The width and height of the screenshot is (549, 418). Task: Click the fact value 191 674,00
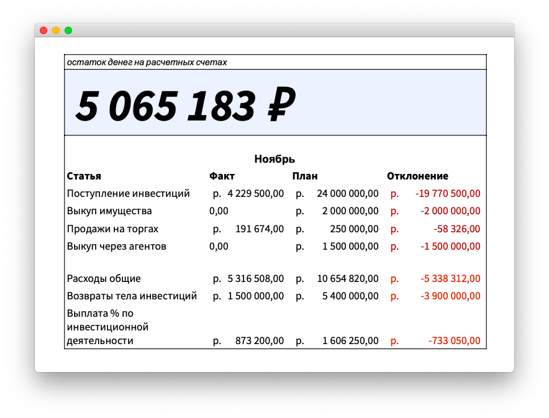[260, 229]
